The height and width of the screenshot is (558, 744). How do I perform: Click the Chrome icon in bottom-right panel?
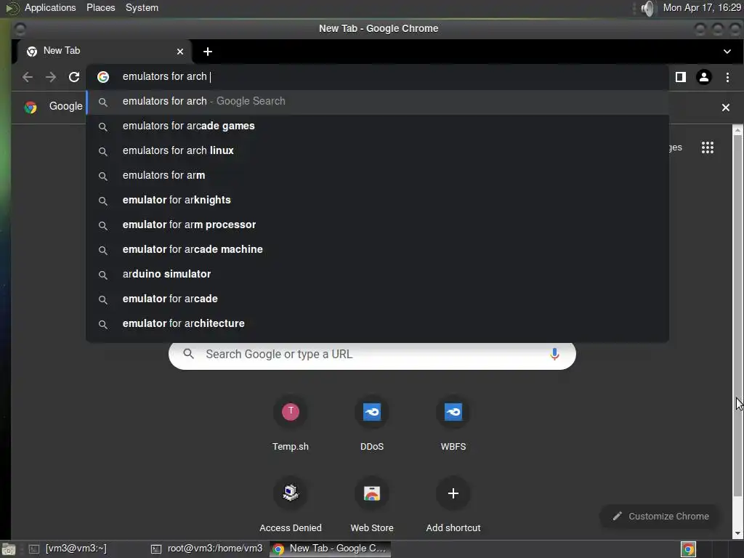click(688, 549)
